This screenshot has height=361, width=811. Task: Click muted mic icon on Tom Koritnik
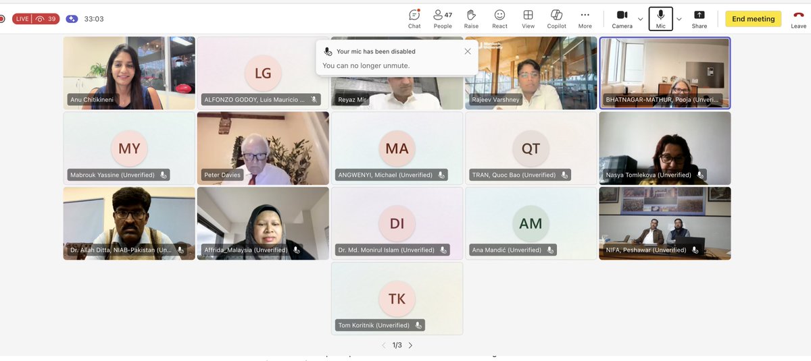pos(418,325)
